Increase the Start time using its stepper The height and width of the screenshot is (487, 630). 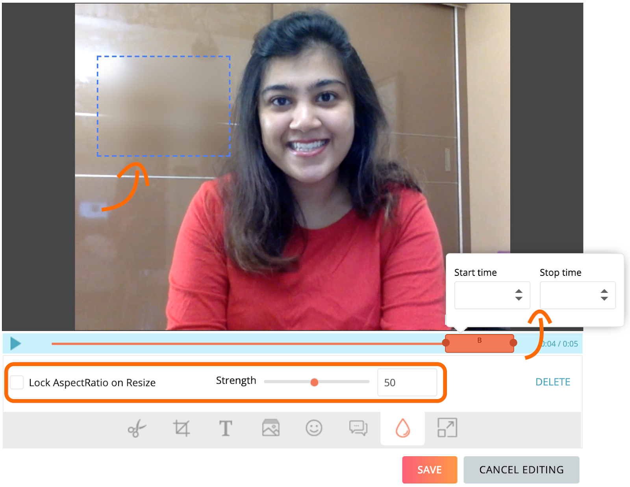[519, 291]
